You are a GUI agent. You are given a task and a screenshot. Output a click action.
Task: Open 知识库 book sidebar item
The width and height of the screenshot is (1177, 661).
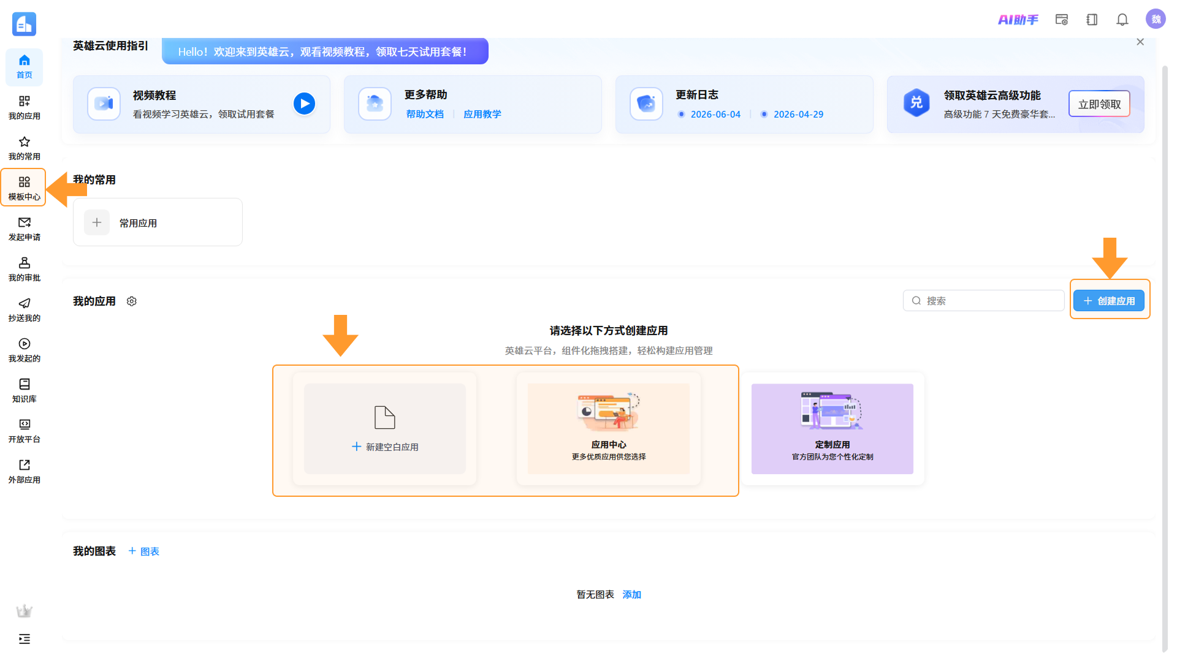(25, 390)
